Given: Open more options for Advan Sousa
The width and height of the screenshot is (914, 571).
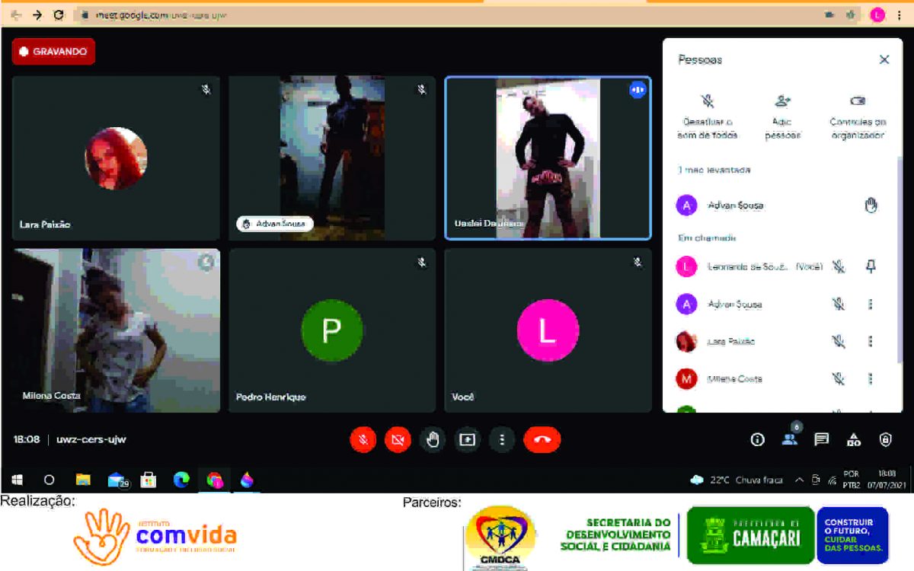Looking at the screenshot, I should tap(870, 305).
